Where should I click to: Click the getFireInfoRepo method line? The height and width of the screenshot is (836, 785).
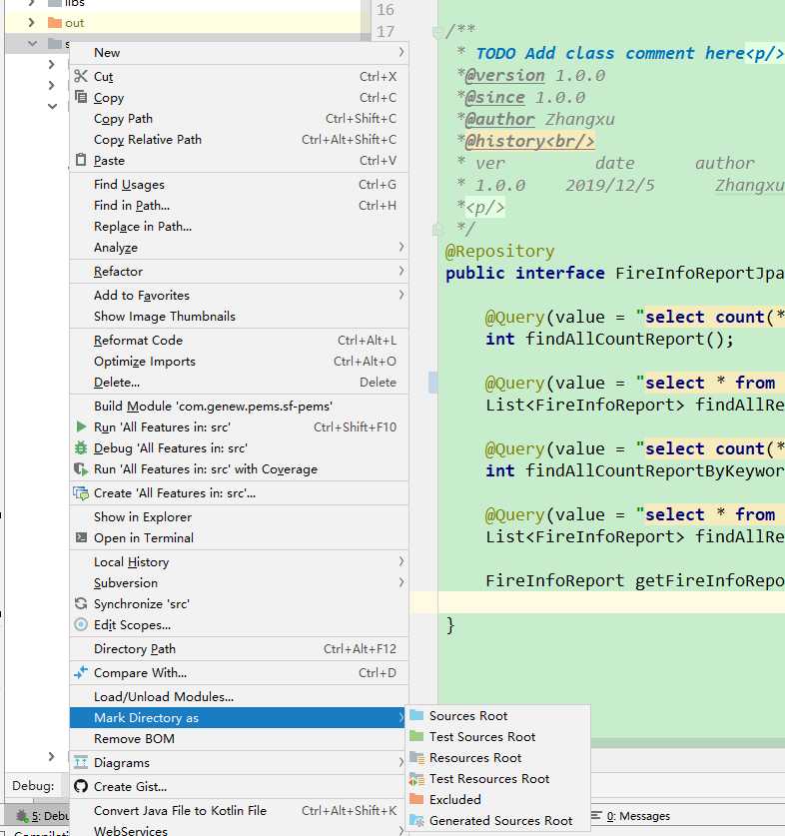[634, 580]
